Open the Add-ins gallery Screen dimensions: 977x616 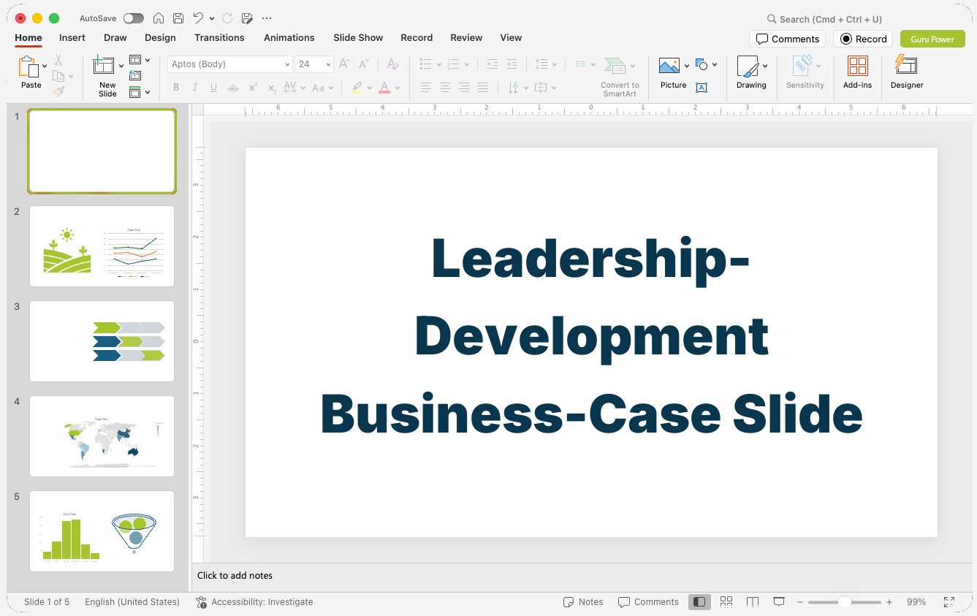(858, 72)
